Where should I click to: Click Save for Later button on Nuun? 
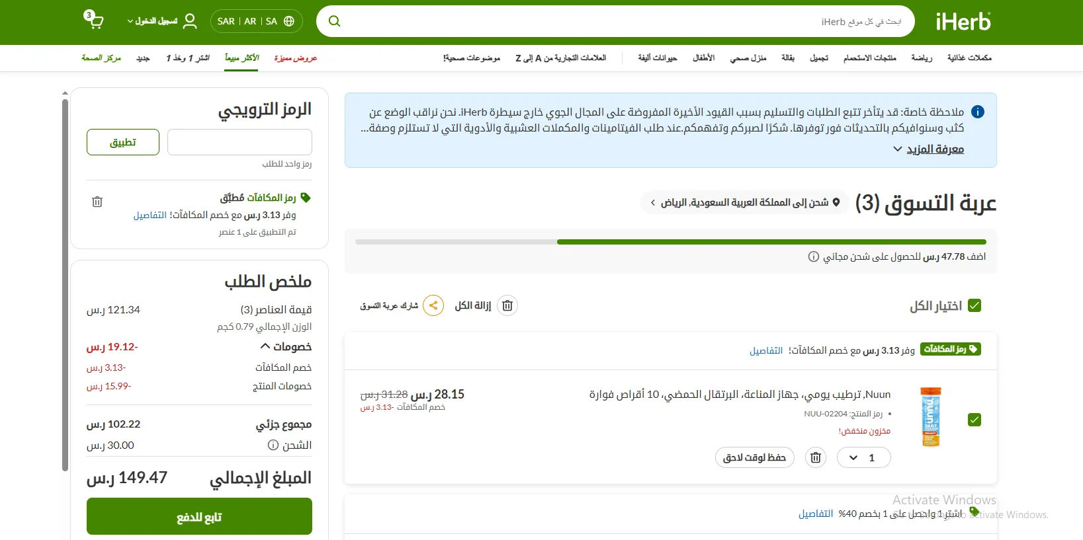[755, 457]
